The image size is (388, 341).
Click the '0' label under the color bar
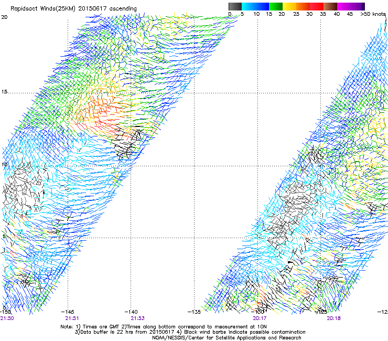click(x=230, y=14)
